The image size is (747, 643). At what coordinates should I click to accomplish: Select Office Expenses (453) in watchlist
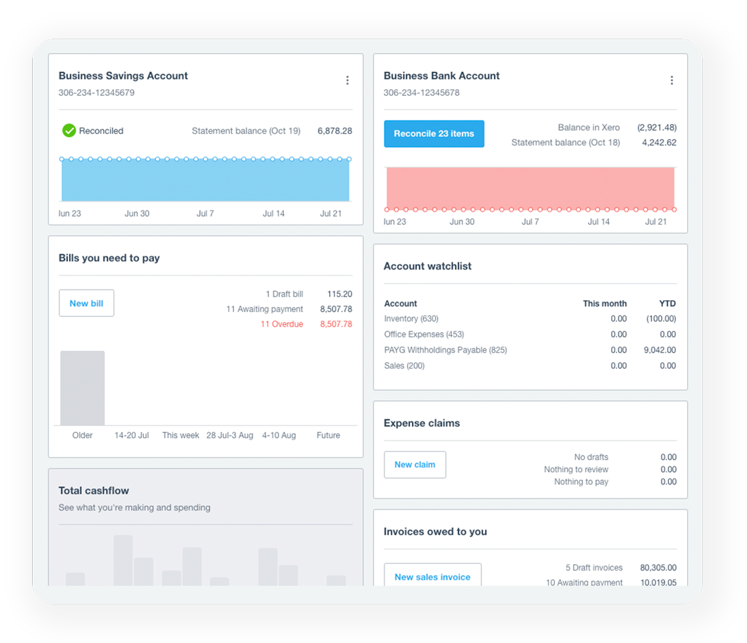pos(424,334)
